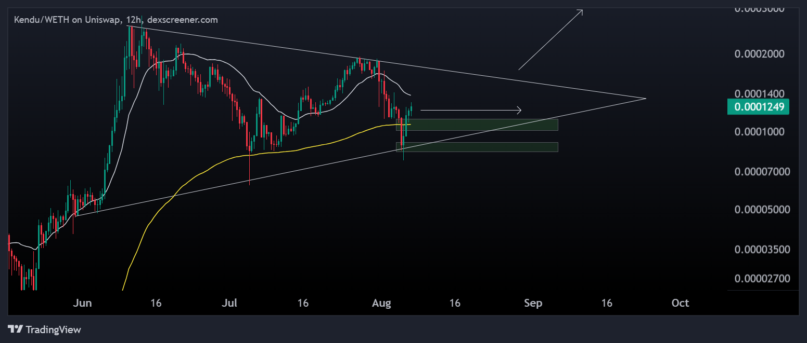
Task: Click the 0.00002700 price axis label
Action: click(762, 279)
